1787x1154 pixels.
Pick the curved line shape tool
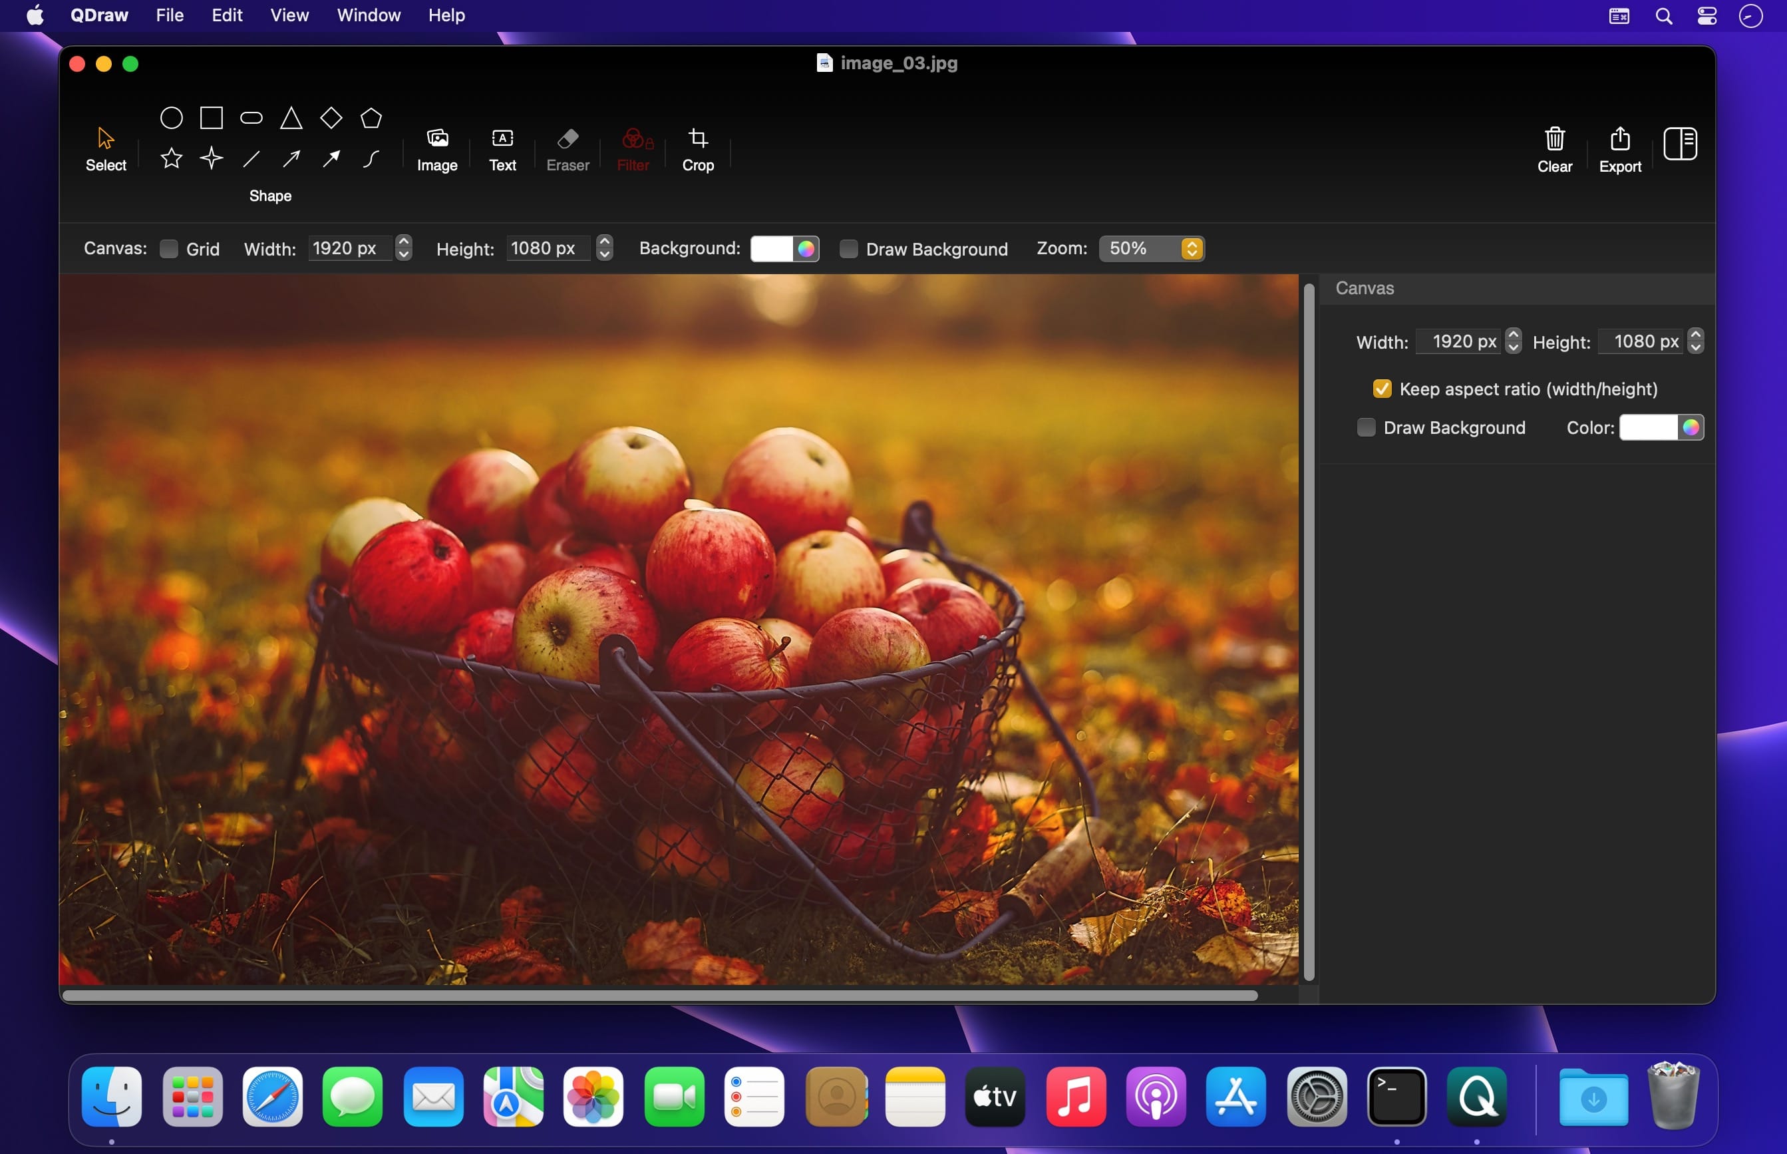point(371,158)
